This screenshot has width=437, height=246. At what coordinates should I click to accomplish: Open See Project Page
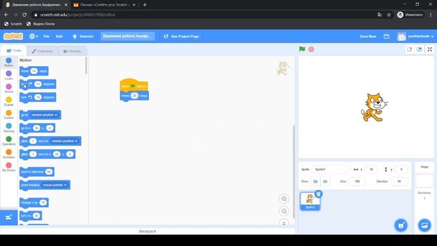182,36
